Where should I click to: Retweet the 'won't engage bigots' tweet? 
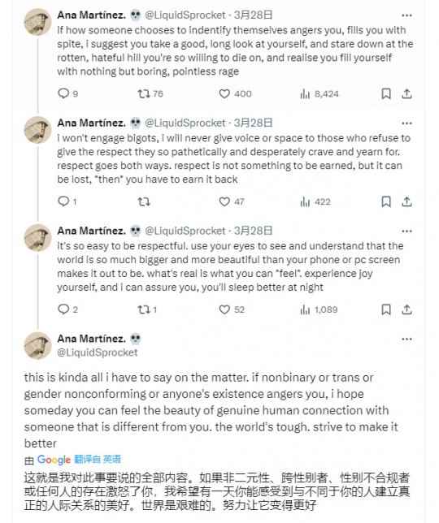[x=144, y=201]
